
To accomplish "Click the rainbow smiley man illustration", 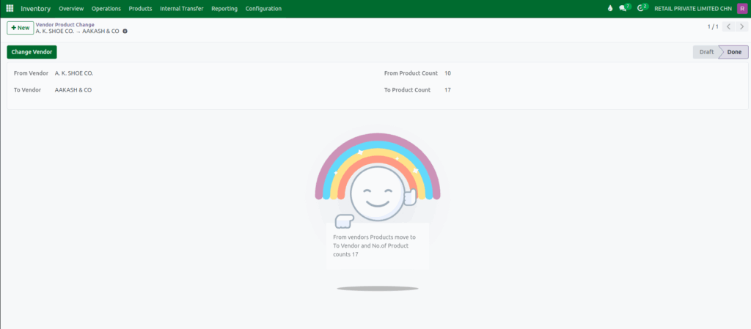I will click(378, 180).
